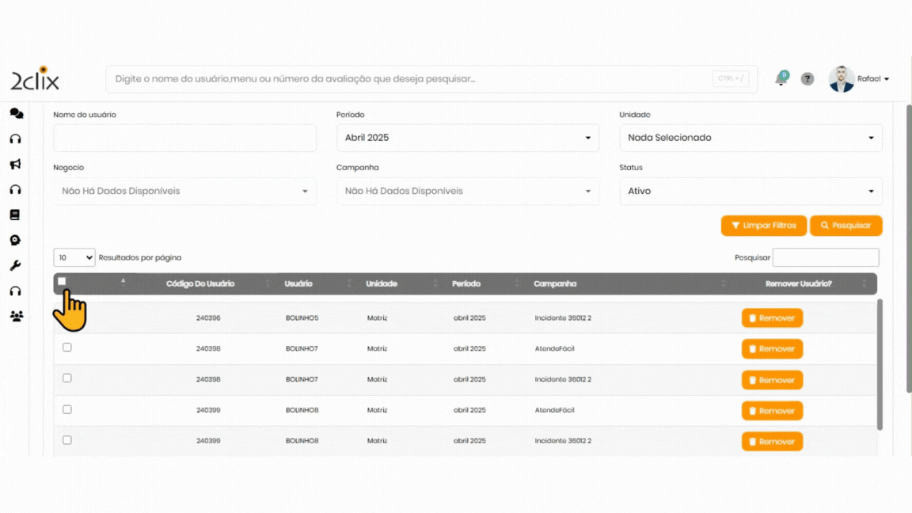The height and width of the screenshot is (513, 912).
Task: Open the book icon in sidebar
Action: point(15,215)
